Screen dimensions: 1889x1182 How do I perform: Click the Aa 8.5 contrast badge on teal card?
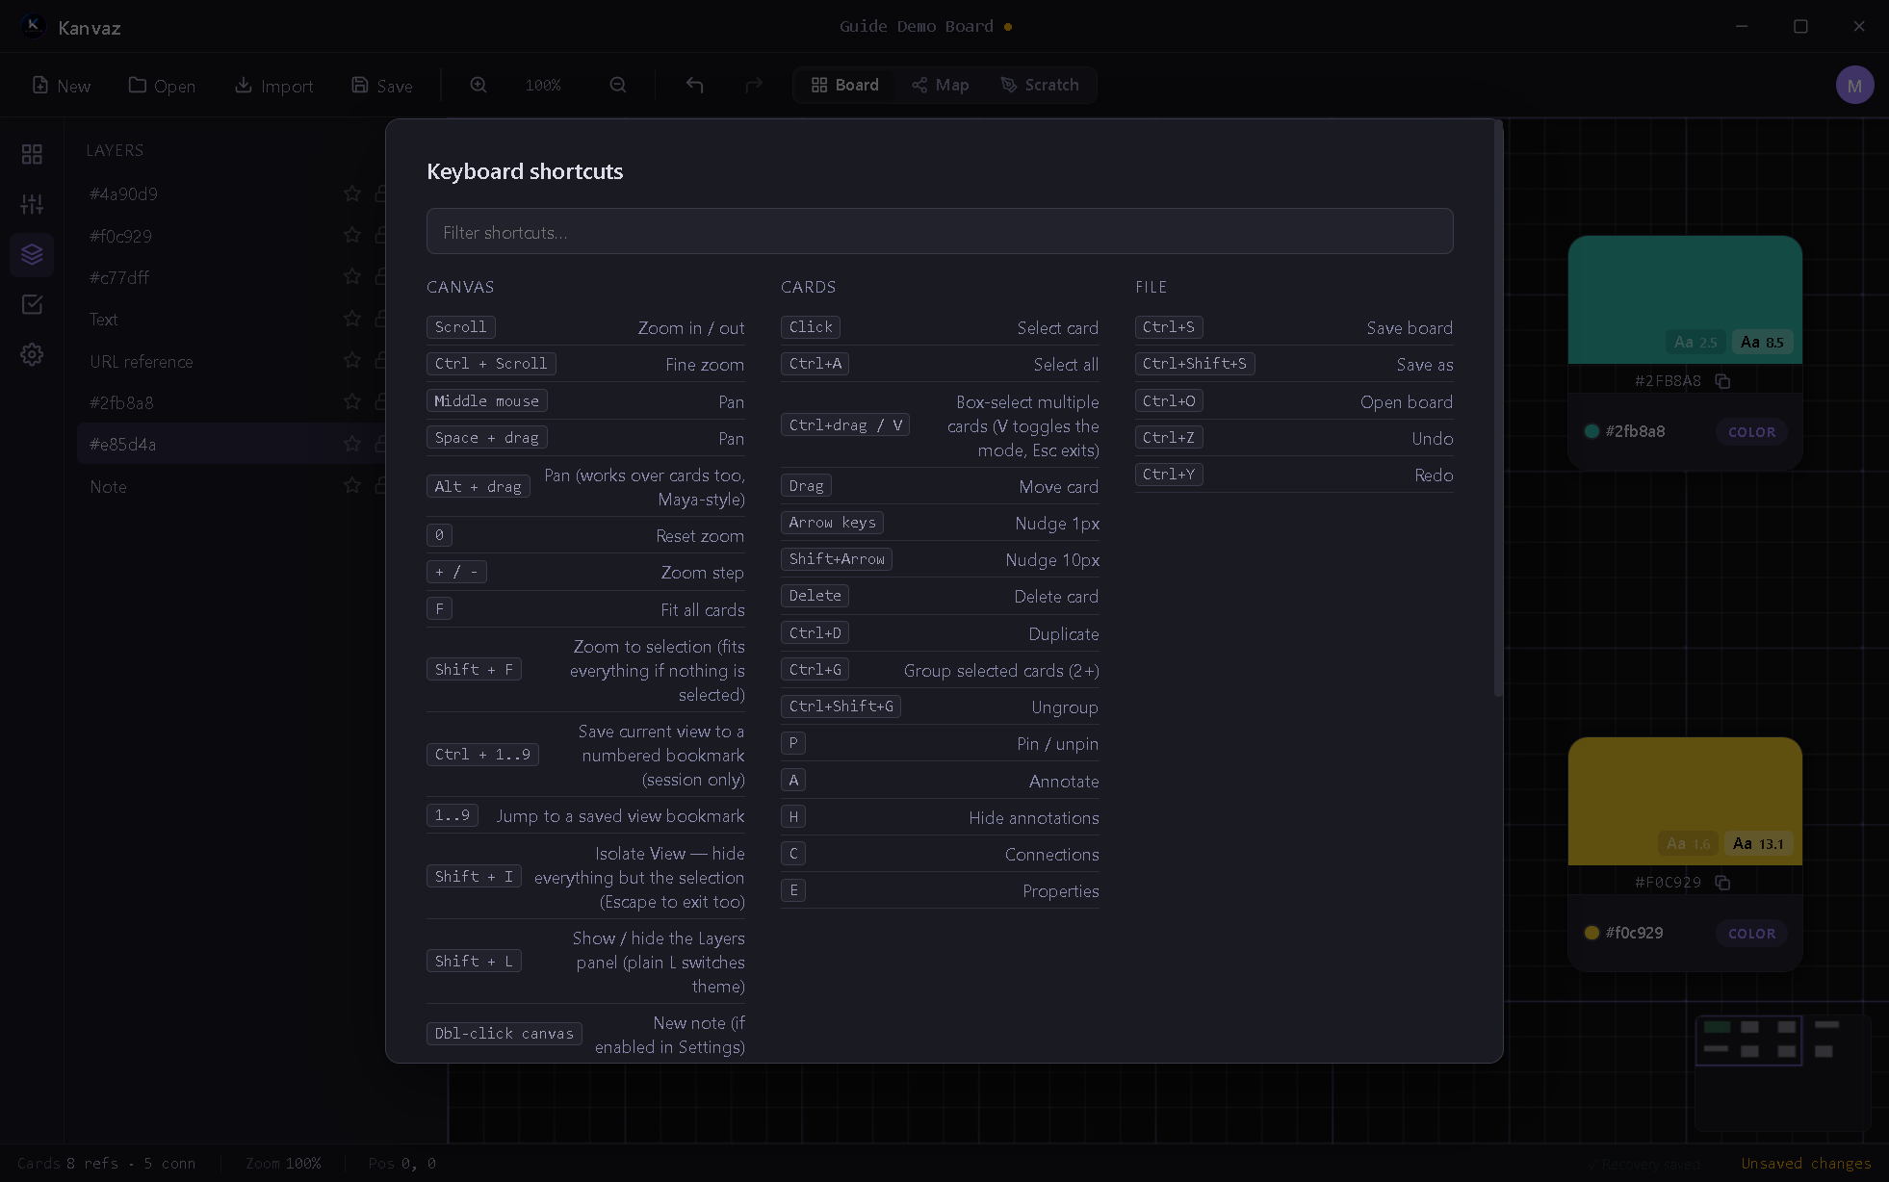1762,342
